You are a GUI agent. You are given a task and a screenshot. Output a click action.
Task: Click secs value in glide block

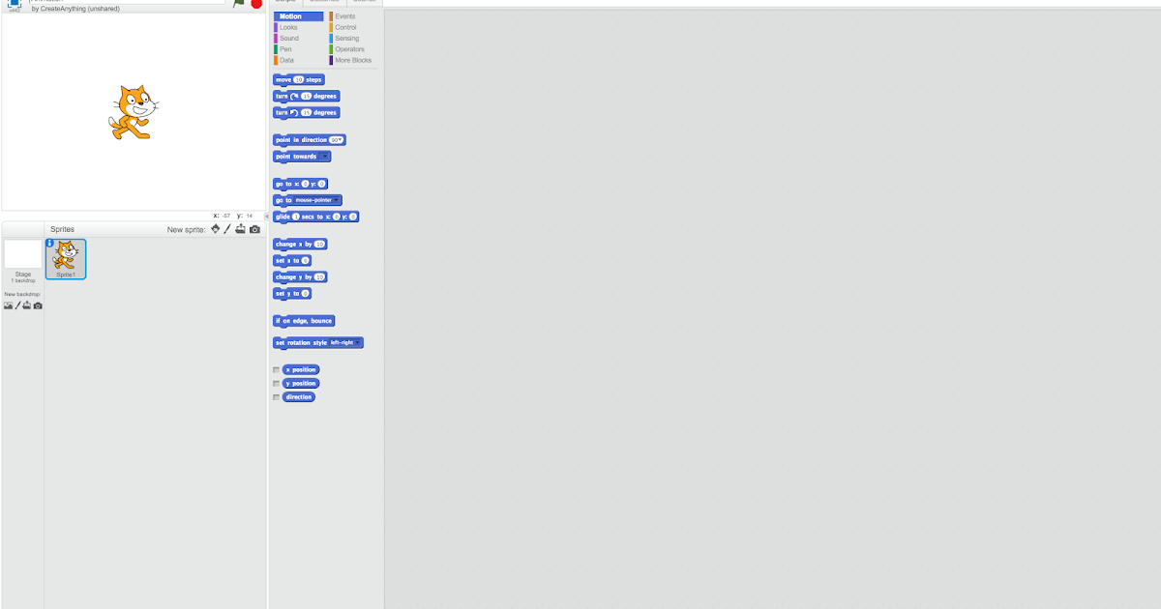click(x=296, y=217)
